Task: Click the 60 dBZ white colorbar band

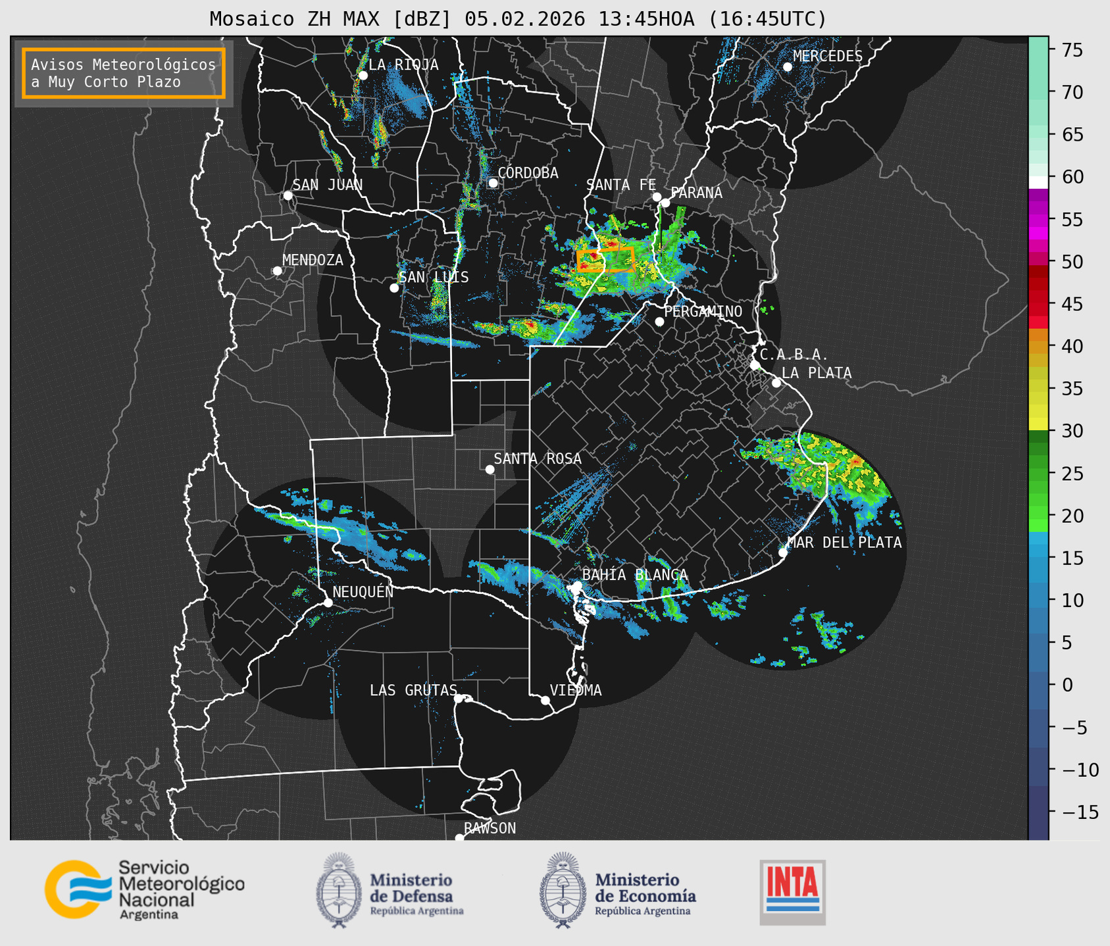Action: 1038,182
